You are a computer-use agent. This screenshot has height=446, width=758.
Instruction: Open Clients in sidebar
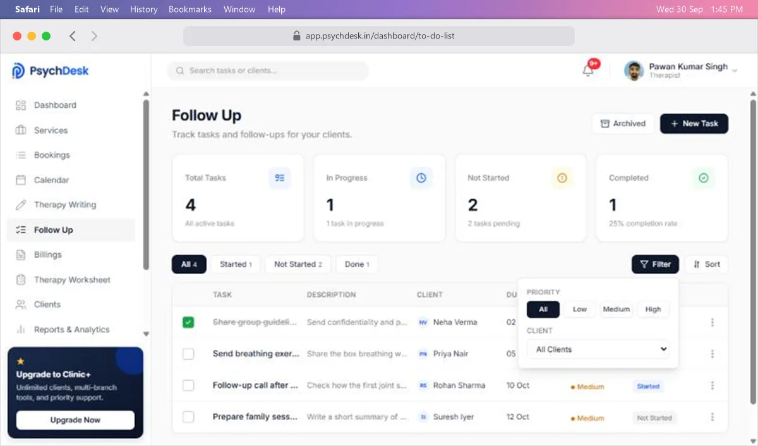tap(71, 304)
